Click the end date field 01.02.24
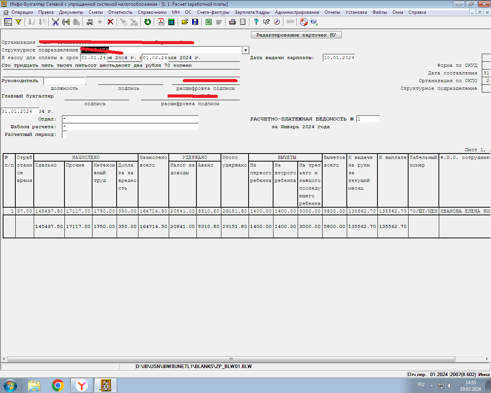The width and height of the screenshot is (491, 393). (x=155, y=58)
